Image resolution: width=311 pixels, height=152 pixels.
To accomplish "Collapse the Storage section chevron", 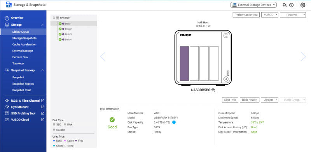I will pos(43,25).
